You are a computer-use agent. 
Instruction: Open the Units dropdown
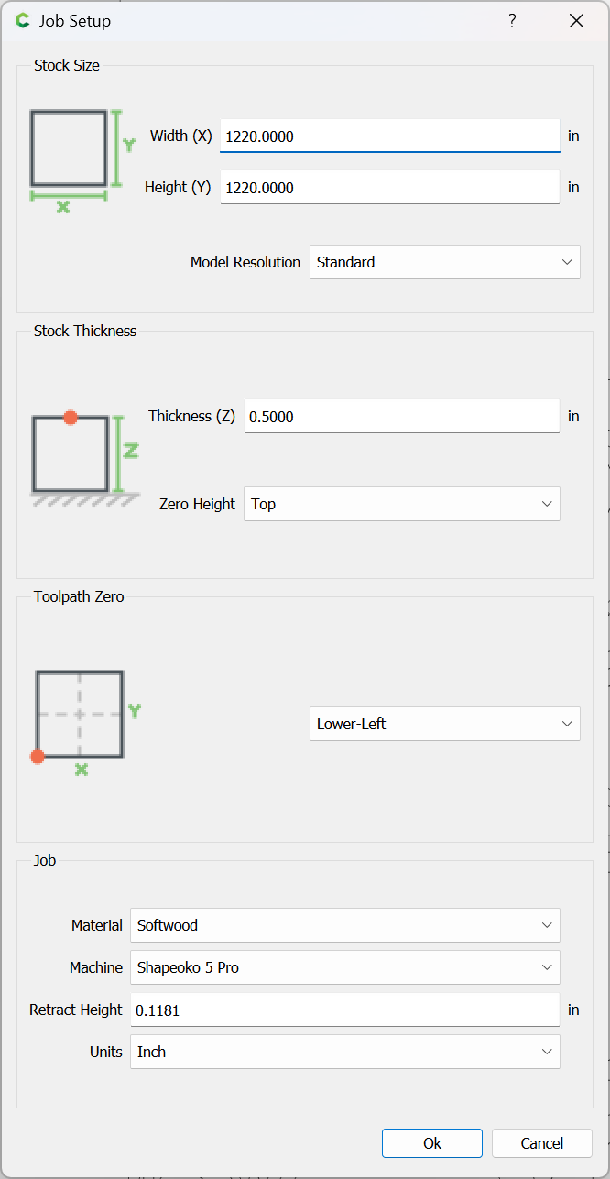pyautogui.click(x=345, y=1052)
